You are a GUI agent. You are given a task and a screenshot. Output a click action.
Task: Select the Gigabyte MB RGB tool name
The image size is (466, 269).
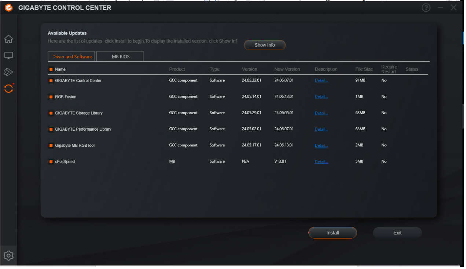[75, 145]
